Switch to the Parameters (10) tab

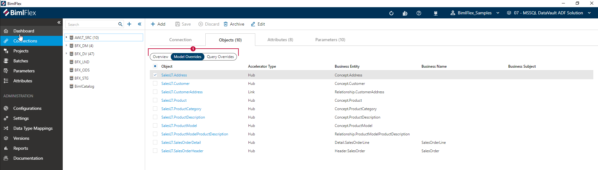[330, 40]
